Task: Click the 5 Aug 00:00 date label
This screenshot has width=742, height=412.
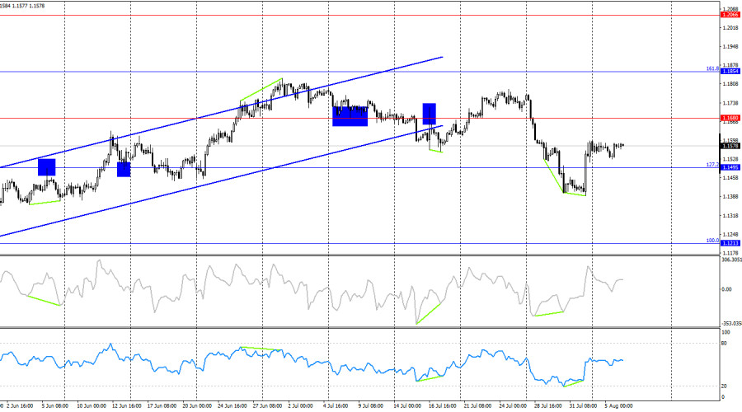Action: (x=618, y=406)
